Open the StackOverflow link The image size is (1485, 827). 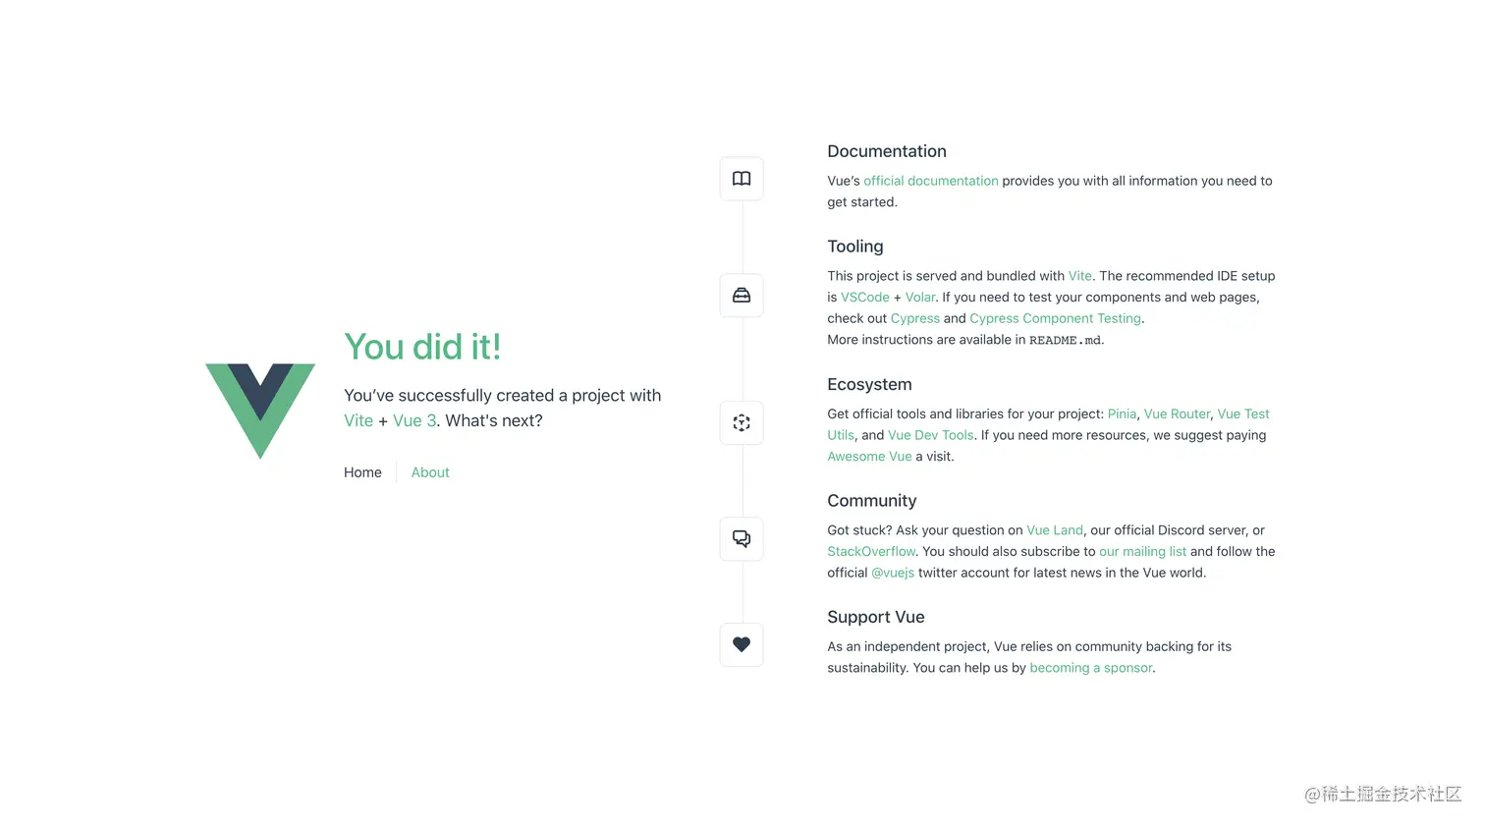pos(871,552)
